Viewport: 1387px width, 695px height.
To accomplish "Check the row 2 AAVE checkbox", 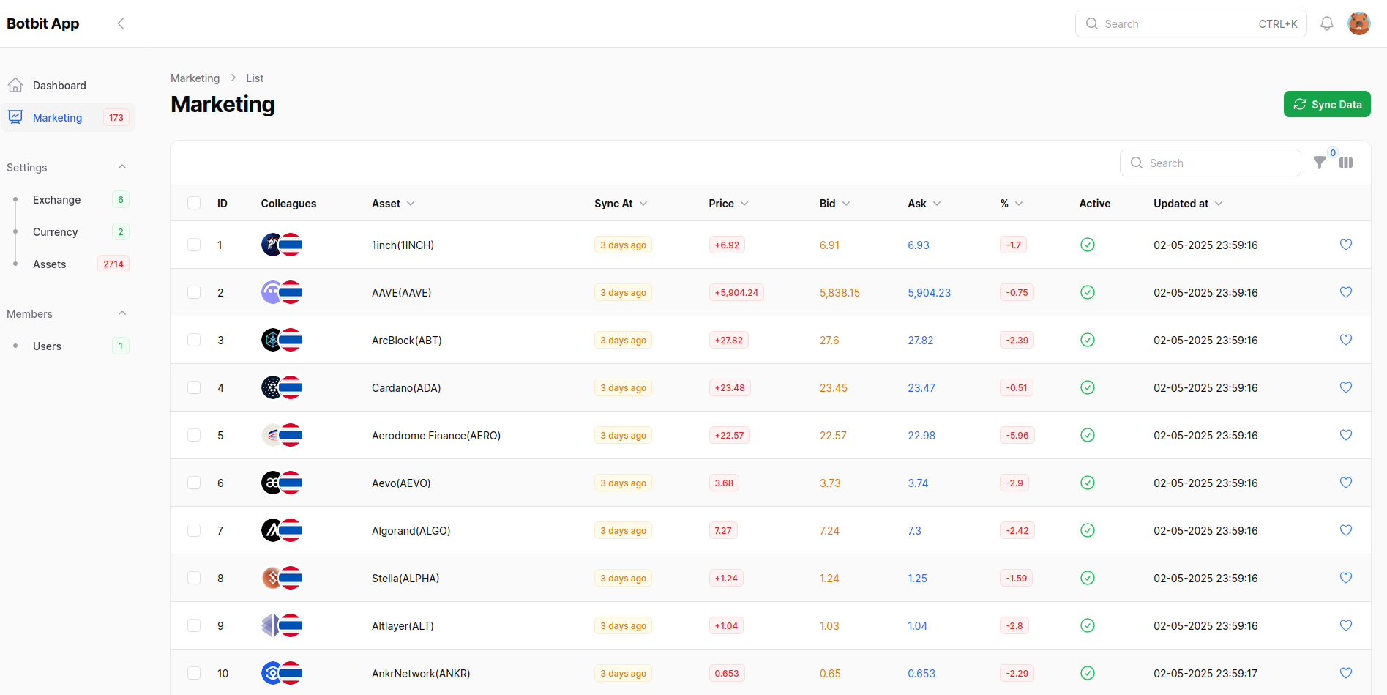I will 194,292.
